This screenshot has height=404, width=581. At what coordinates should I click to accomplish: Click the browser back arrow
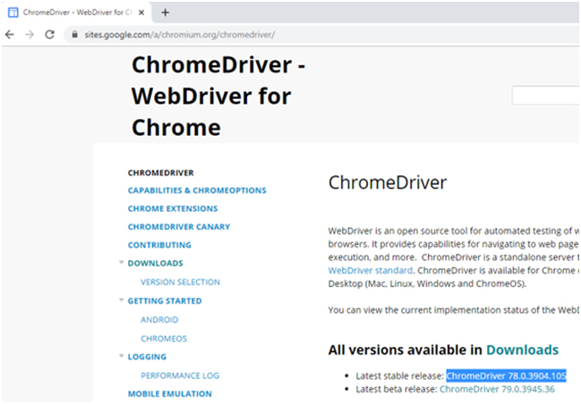point(10,35)
